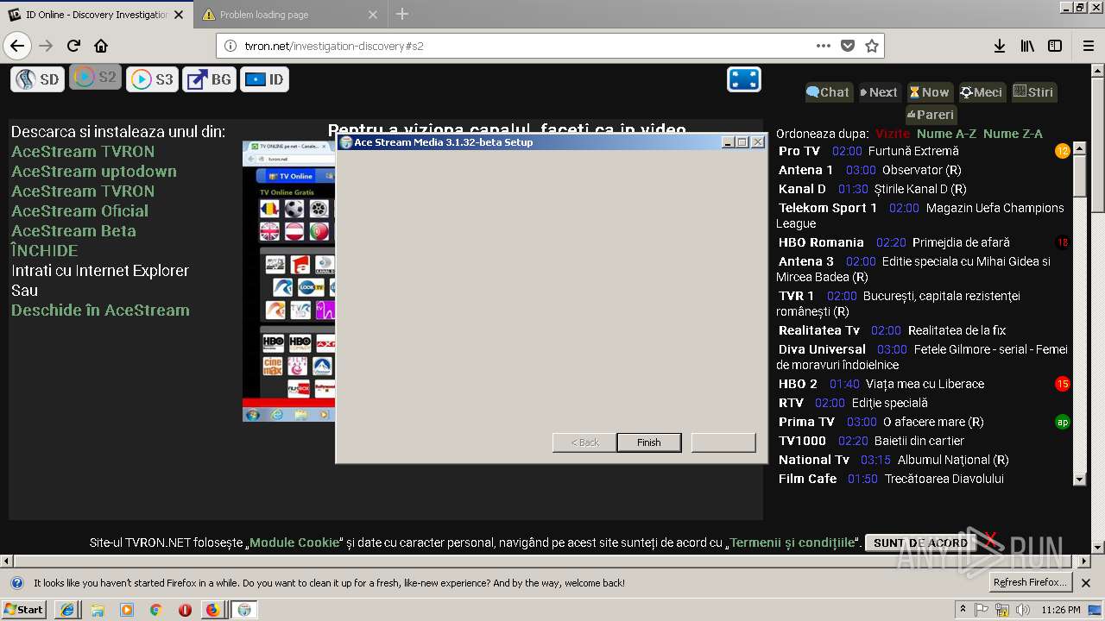Open the Pareri tab
Viewport: 1105px width, 621px height.
[x=931, y=115]
